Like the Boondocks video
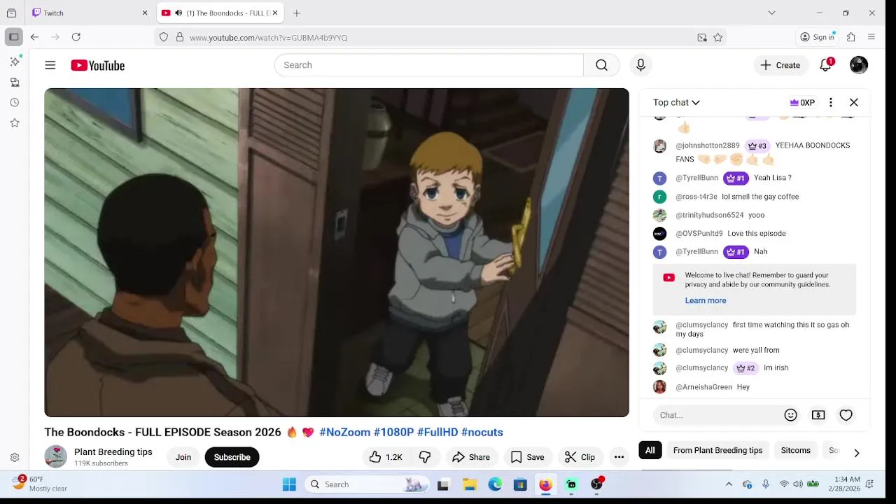This screenshot has height=504, width=896. tap(386, 457)
